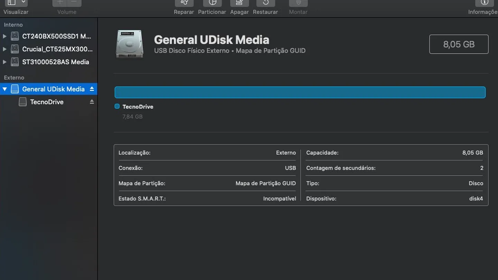This screenshot has height=280, width=498.
Task: Click the TecnoDrive blue legend swatch
Action: click(117, 106)
